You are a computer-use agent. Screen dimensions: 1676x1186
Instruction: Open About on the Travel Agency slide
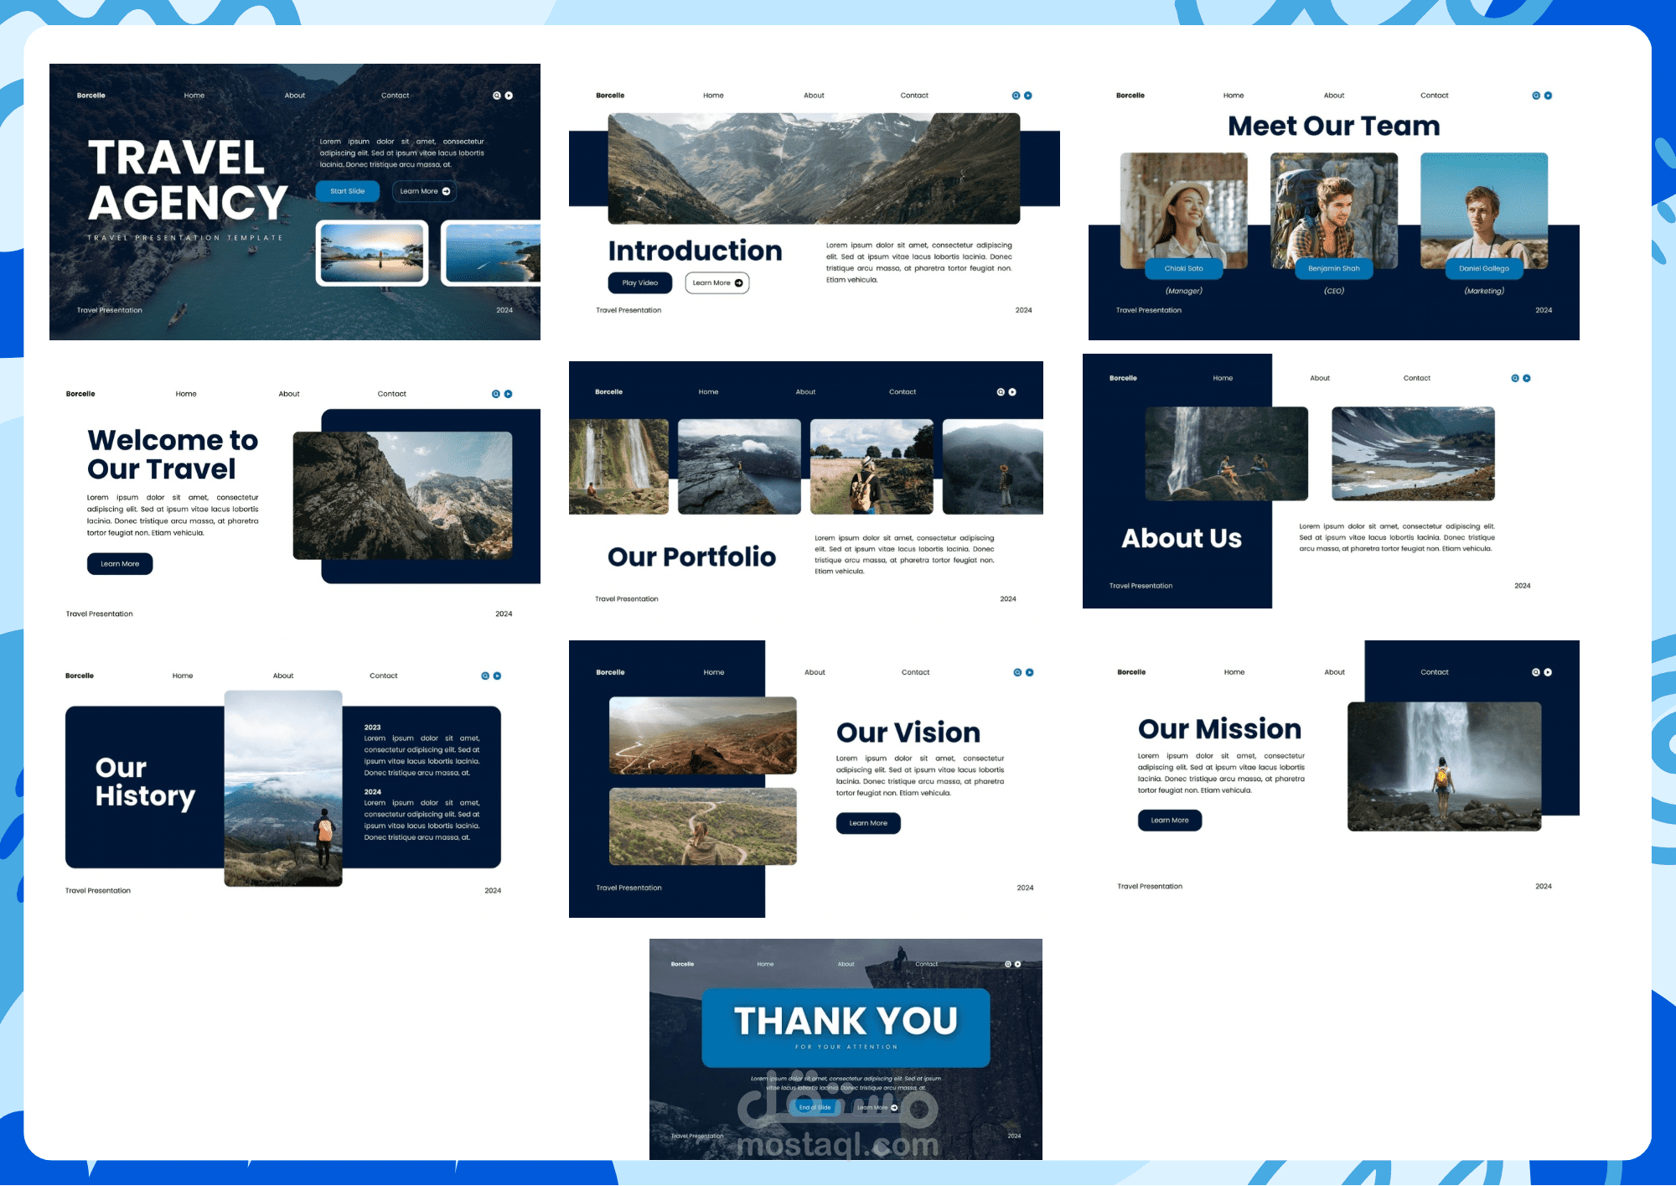(x=295, y=96)
